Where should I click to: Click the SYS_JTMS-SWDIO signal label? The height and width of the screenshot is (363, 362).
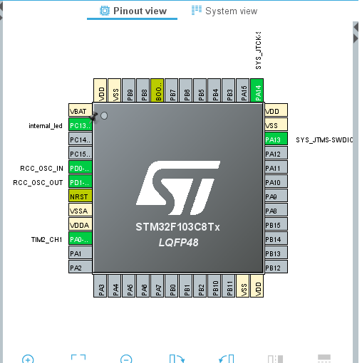point(324,140)
